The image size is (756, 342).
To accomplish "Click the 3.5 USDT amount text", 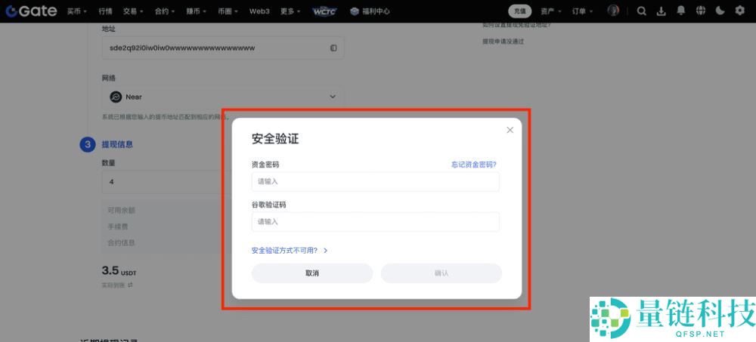I will pyautogui.click(x=119, y=271).
